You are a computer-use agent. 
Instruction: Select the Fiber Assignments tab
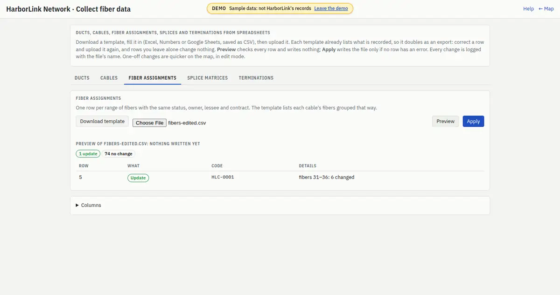(x=153, y=78)
